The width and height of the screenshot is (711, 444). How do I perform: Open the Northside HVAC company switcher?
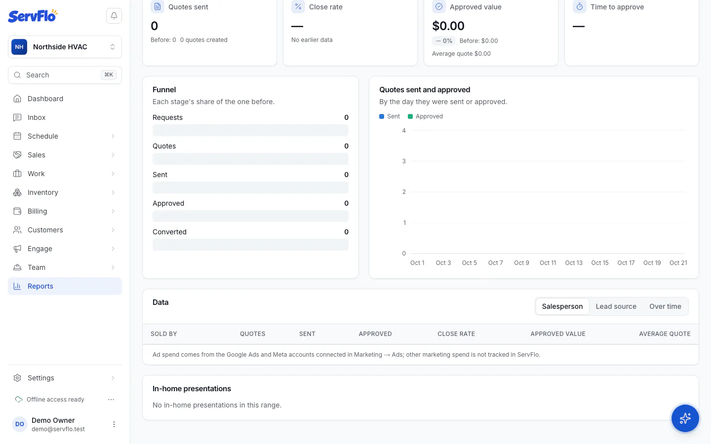pos(65,47)
